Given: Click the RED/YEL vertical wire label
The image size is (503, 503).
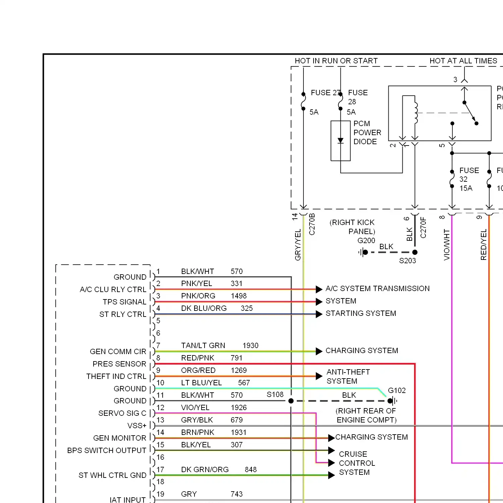Looking at the screenshot, I should pyautogui.click(x=484, y=245).
